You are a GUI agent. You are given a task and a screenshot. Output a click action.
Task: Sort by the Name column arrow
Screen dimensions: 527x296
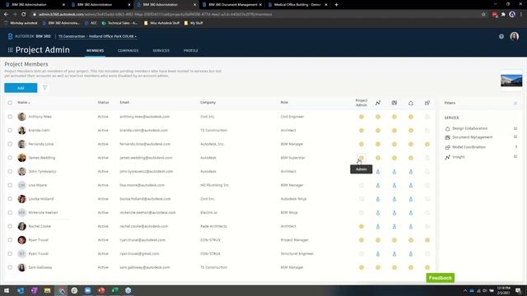[30, 103]
